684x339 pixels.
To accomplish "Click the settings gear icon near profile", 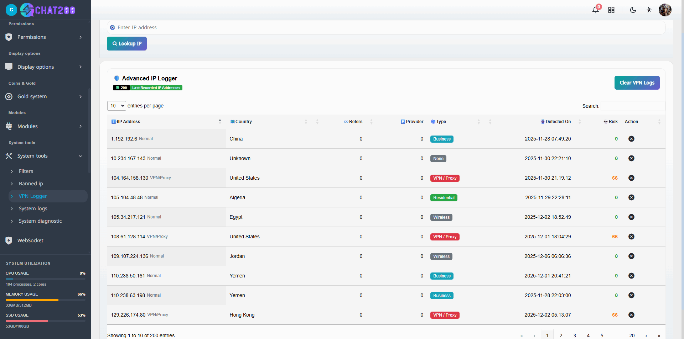I will pos(649,10).
